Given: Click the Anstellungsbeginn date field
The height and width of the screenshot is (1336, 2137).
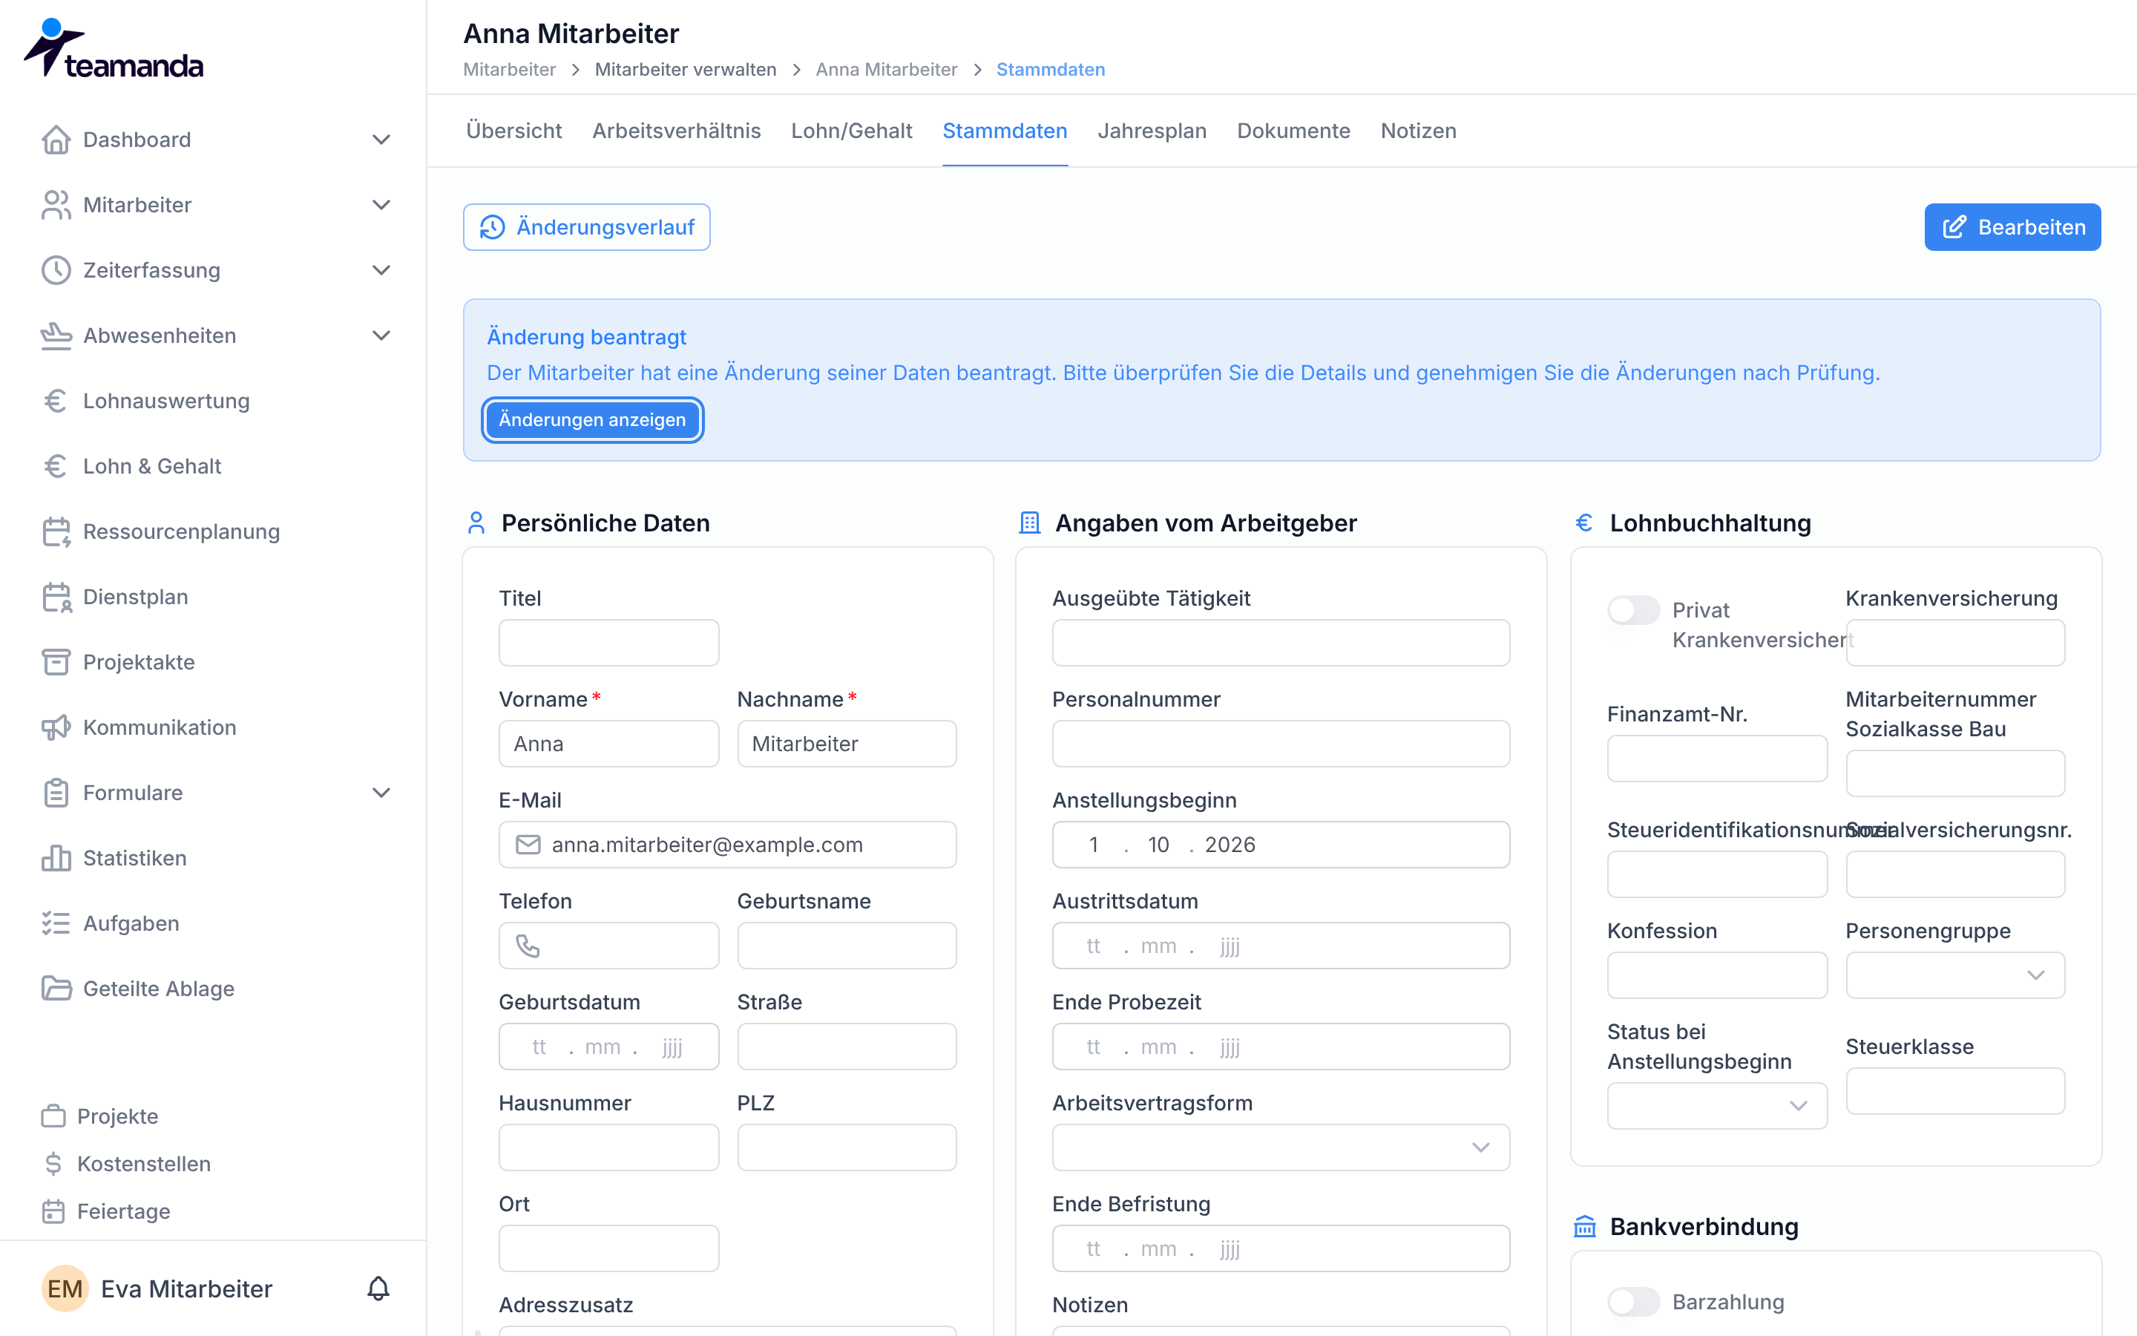Looking at the screenshot, I should click(x=1281, y=845).
